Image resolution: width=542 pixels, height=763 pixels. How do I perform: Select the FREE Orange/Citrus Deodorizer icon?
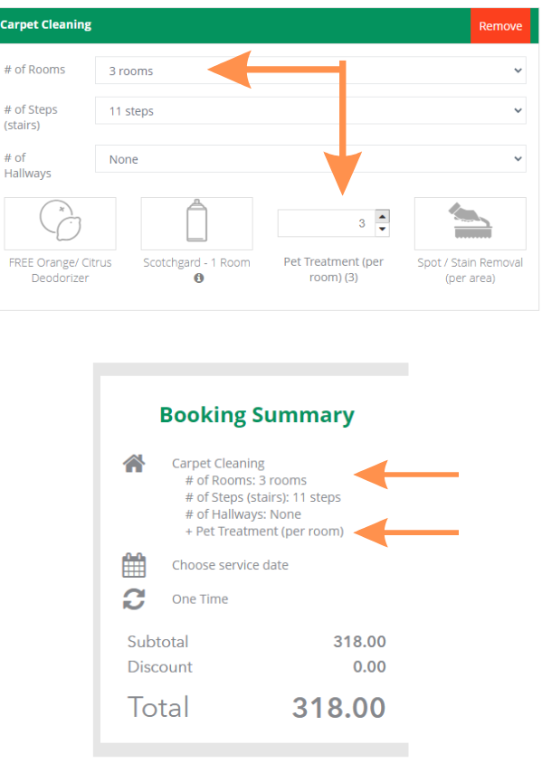(60, 223)
